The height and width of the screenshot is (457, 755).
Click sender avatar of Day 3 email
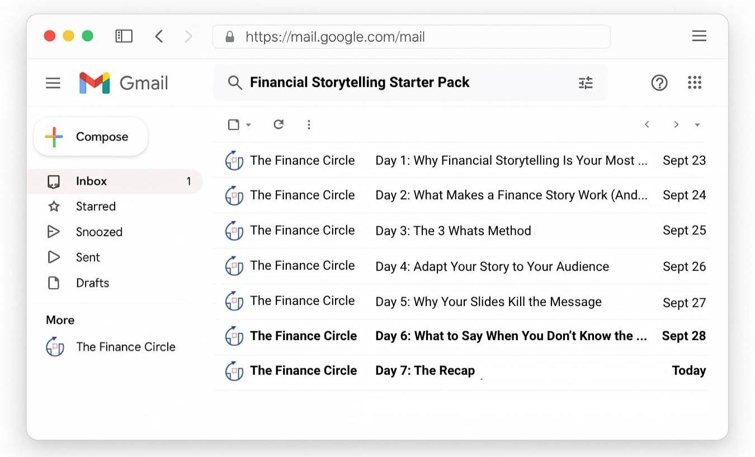click(x=234, y=231)
